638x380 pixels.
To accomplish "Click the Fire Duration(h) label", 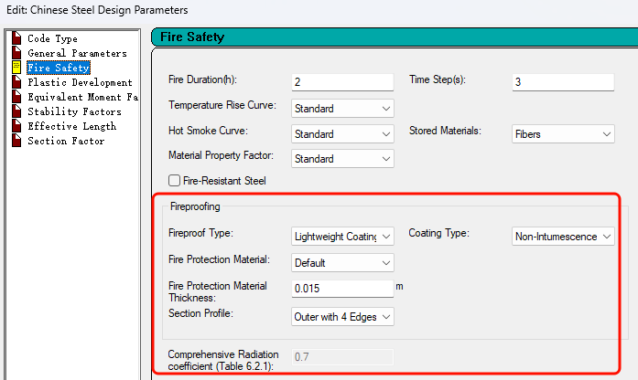I will tap(202, 79).
